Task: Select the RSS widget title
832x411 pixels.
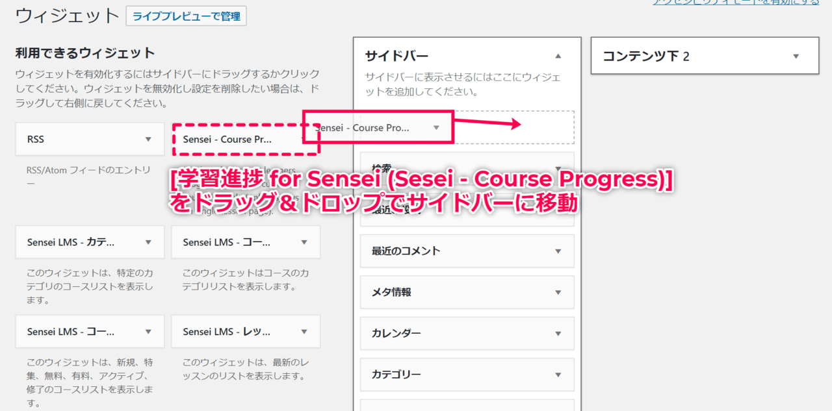Action: click(x=36, y=140)
